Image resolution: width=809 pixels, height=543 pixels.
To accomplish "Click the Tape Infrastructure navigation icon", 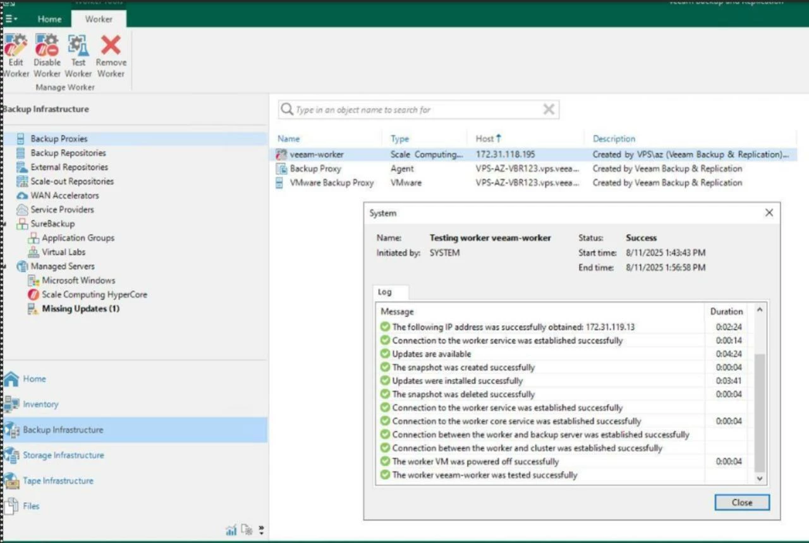I will click(x=11, y=480).
